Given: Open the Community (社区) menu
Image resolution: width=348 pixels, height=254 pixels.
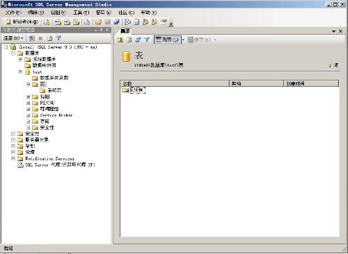Looking at the screenshot, I should tap(126, 12).
